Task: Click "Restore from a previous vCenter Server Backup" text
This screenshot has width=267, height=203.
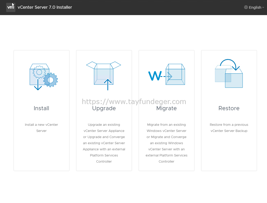Action: [x=229, y=128]
